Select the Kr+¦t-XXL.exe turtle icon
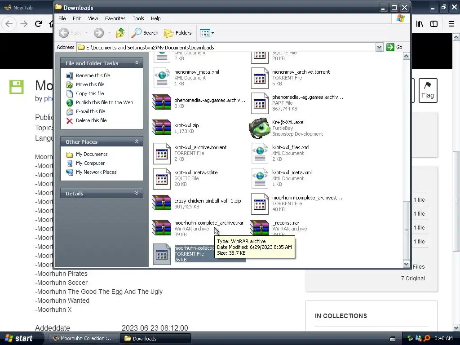This screenshot has width=460, height=345. point(260,128)
